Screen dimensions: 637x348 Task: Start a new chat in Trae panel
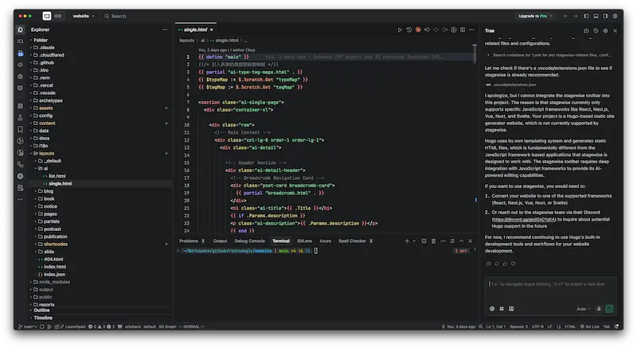coord(586,30)
